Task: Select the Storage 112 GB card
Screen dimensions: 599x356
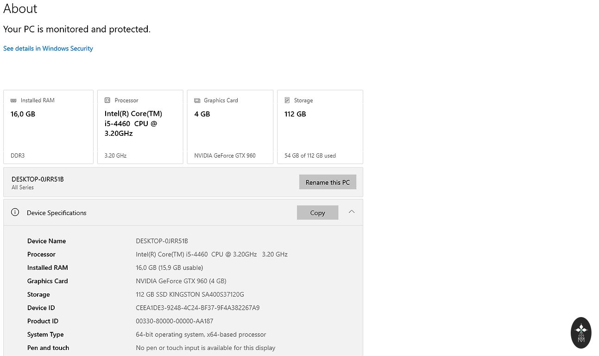Action: pyautogui.click(x=320, y=127)
